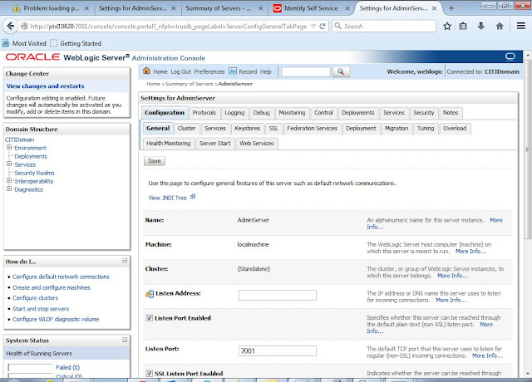Open the Firefox hamburger menu
Image resolution: width=532 pixels, height=382 pixels.
[521, 26]
